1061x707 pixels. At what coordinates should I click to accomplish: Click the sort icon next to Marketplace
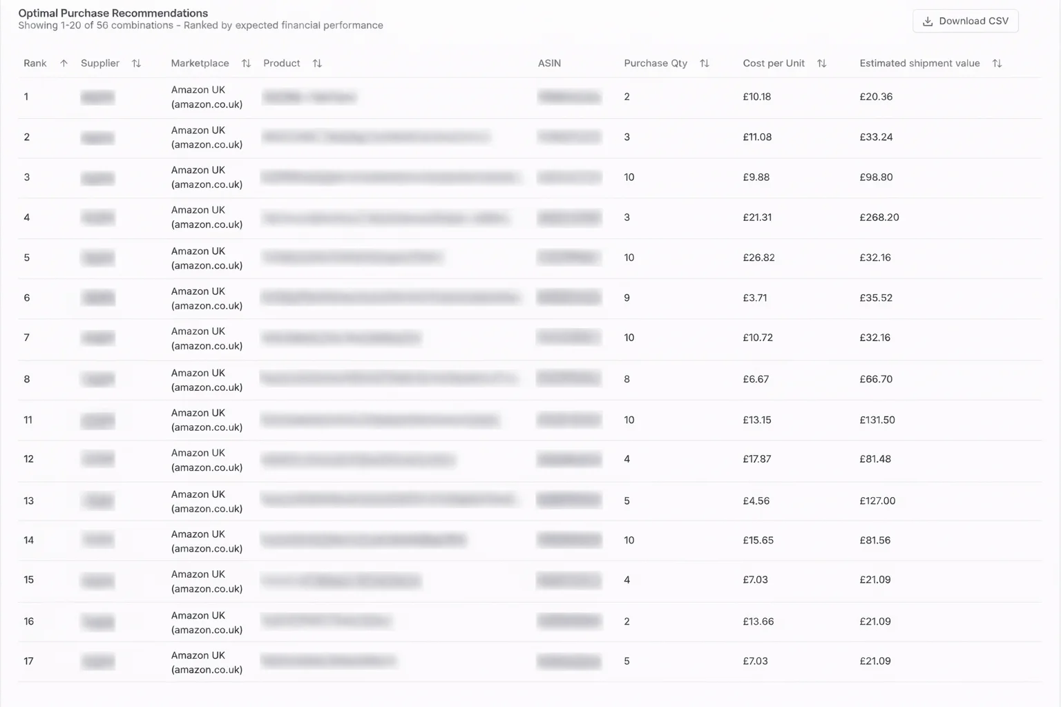[246, 63]
